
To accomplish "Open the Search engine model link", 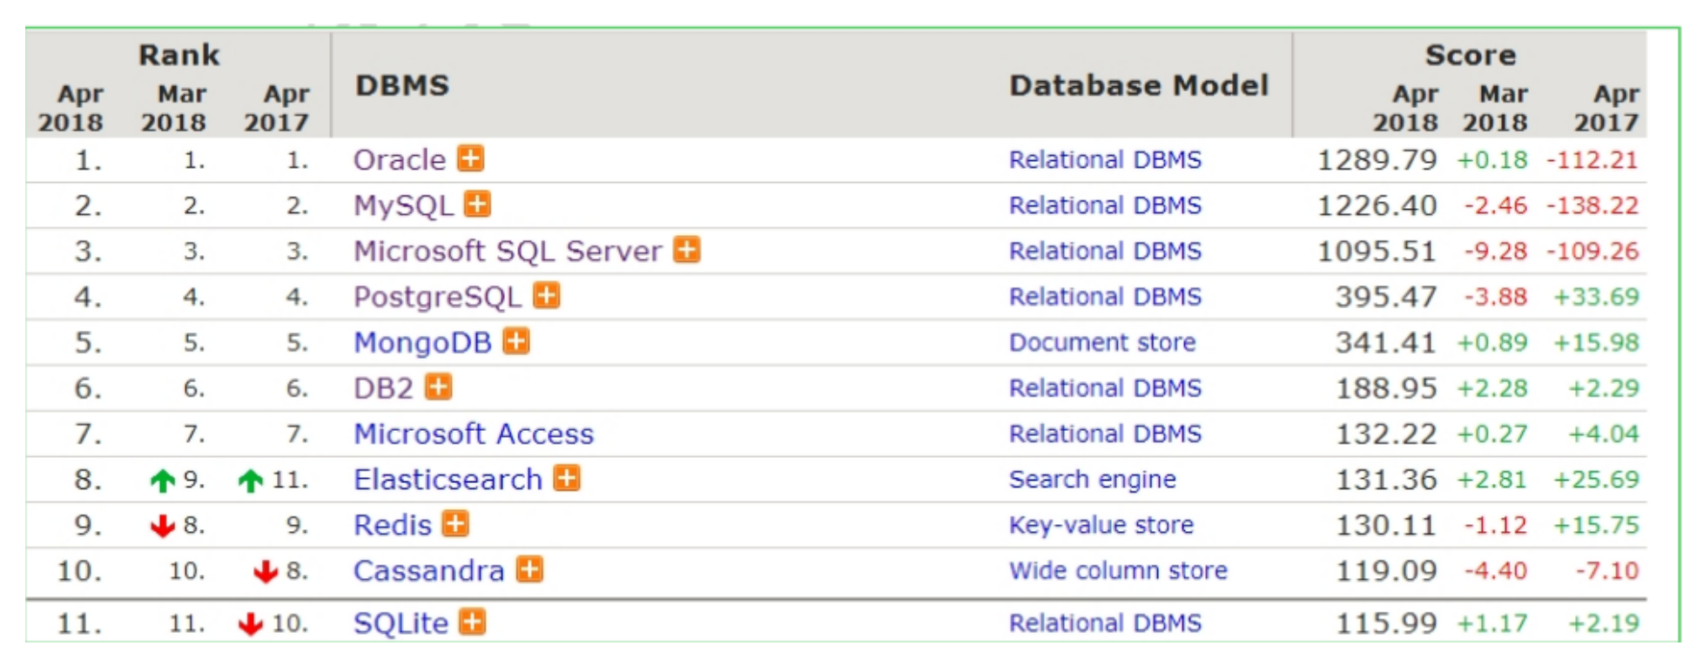I will [x=1092, y=480].
